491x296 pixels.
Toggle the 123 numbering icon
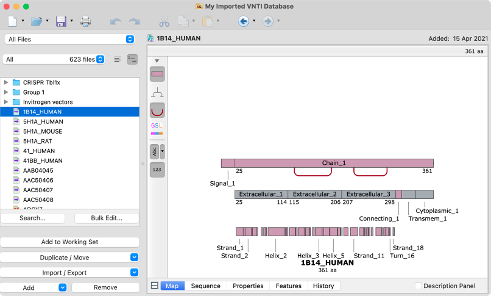pos(157,170)
